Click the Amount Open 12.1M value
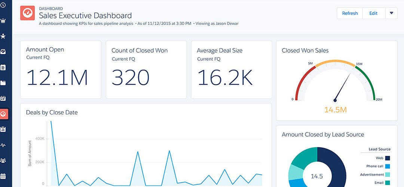 (x=57, y=77)
